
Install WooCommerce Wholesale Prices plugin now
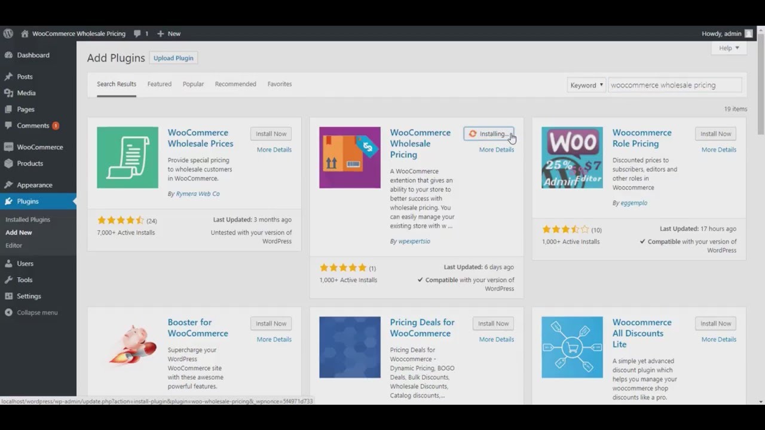pos(271,134)
